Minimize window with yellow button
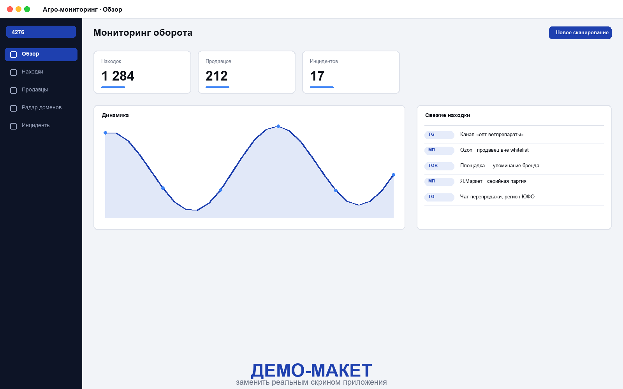Viewport: 623px width, 389px height. (18, 9)
